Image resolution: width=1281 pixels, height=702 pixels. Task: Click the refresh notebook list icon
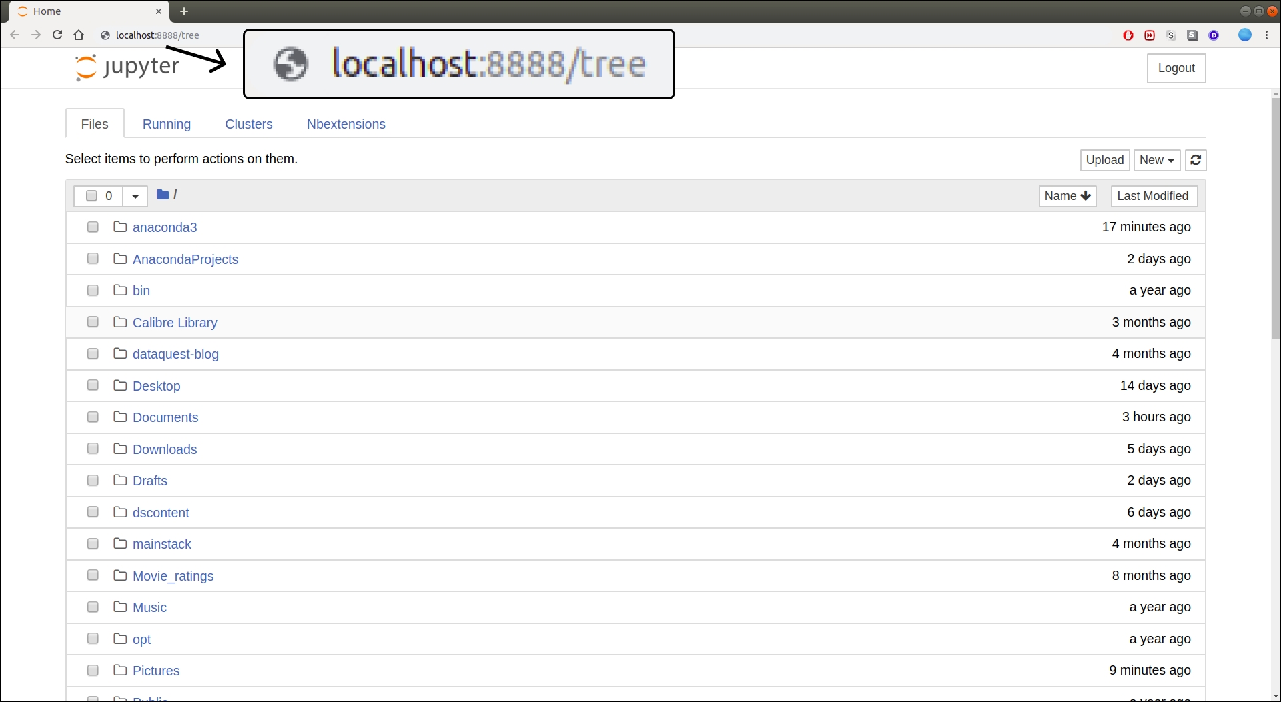click(1195, 160)
